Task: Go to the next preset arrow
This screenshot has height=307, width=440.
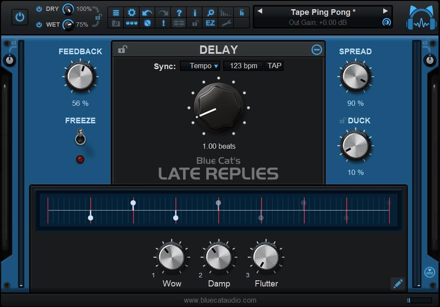Action: pos(385,11)
